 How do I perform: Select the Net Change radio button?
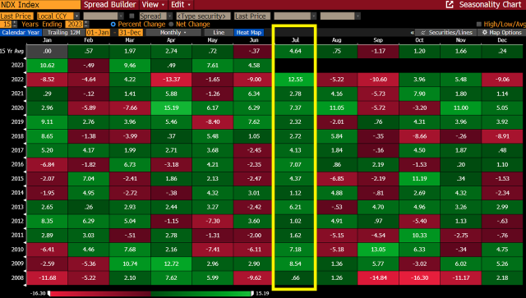tap(172, 24)
